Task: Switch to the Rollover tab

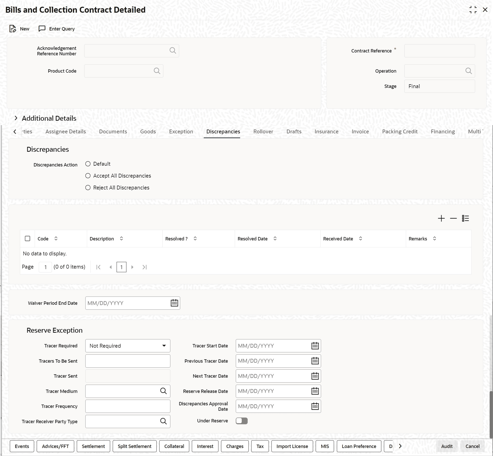Action: click(x=263, y=132)
